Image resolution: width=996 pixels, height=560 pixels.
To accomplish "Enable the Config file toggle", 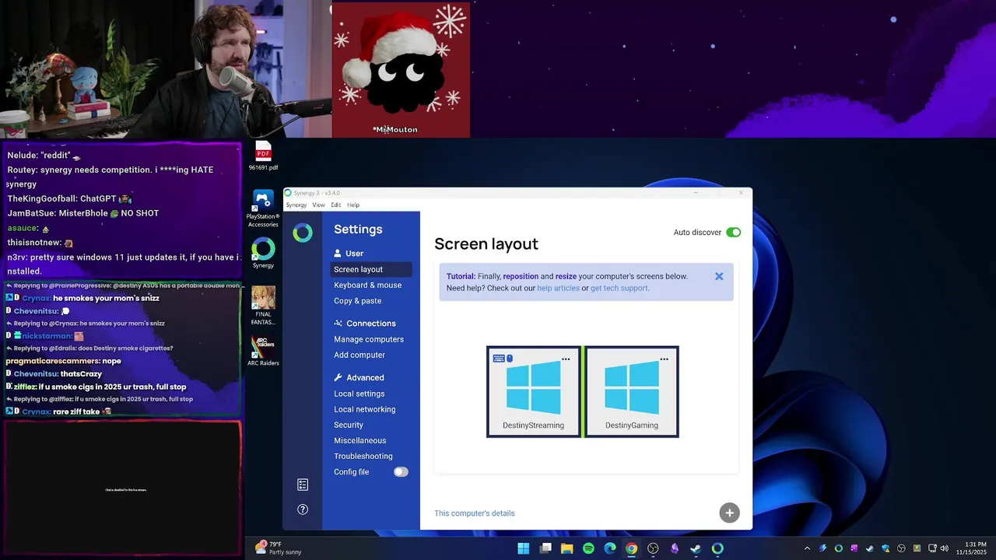I will 401,472.
